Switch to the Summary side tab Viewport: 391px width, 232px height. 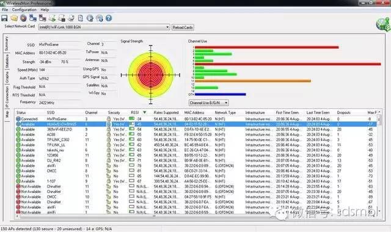[7, 43]
